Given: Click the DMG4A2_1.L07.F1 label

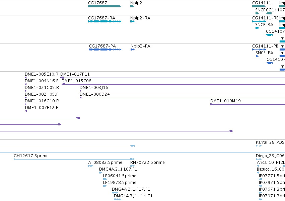Looking at the screenshot, I should 118,169.
